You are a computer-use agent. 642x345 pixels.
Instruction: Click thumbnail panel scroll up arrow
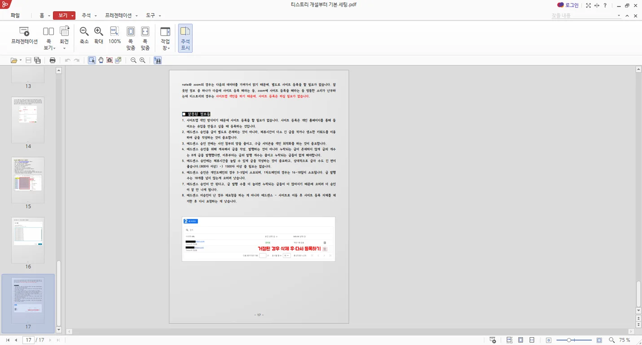[x=59, y=70]
